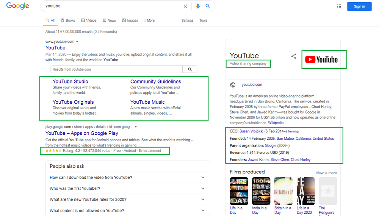Clear the search query with X icon

coord(185,6)
